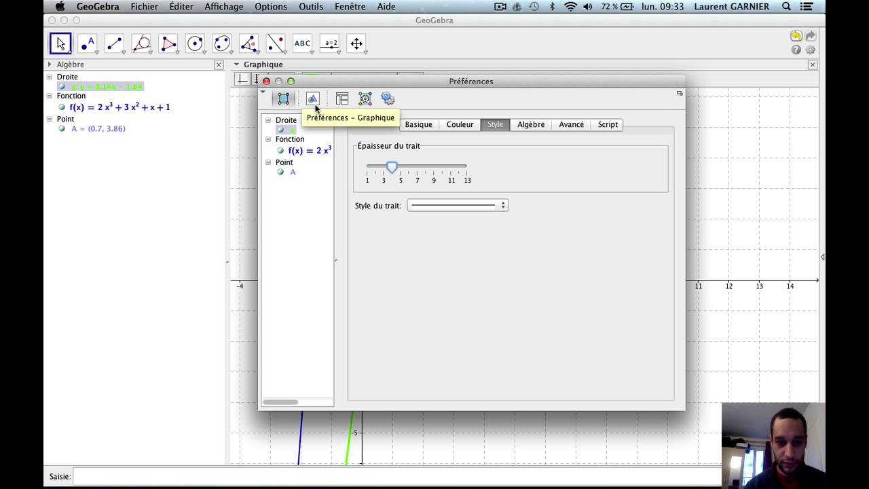Open the Options menu

click(271, 7)
